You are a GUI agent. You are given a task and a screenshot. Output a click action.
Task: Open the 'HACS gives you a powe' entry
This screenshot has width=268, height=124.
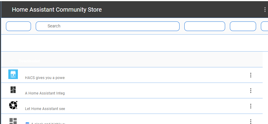45,78
